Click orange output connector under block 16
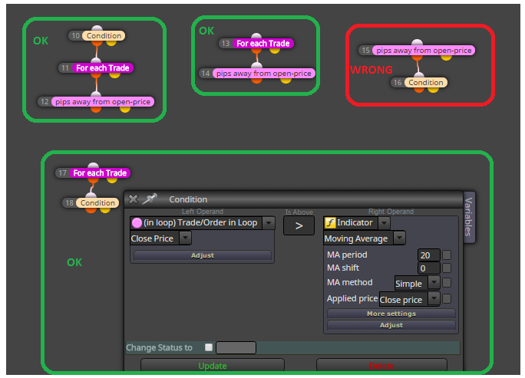The height and width of the screenshot is (378, 525). (x=419, y=90)
